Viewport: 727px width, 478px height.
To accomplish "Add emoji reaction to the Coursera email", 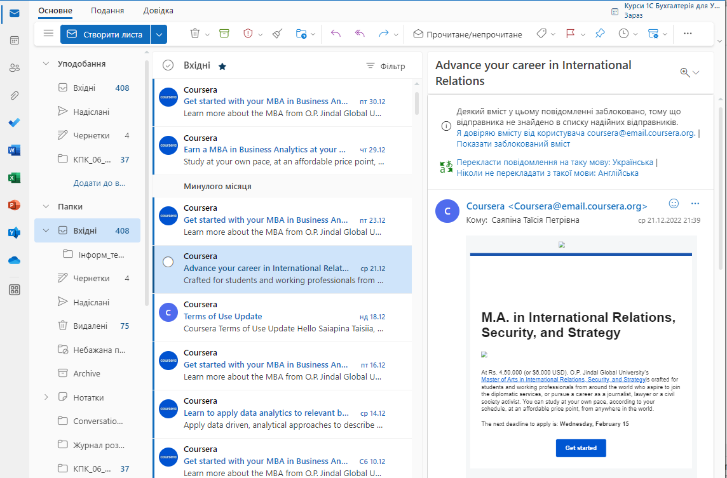I will point(674,204).
